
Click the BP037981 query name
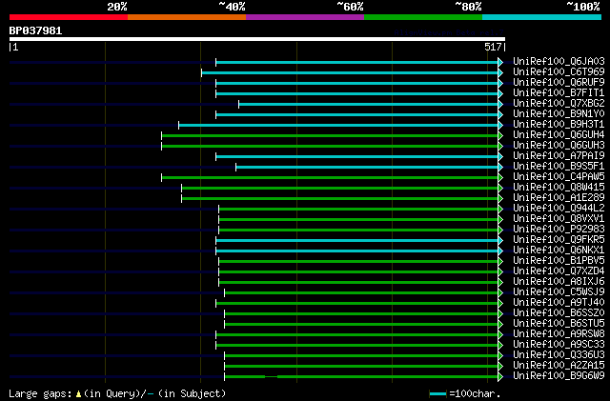pos(35,30)
